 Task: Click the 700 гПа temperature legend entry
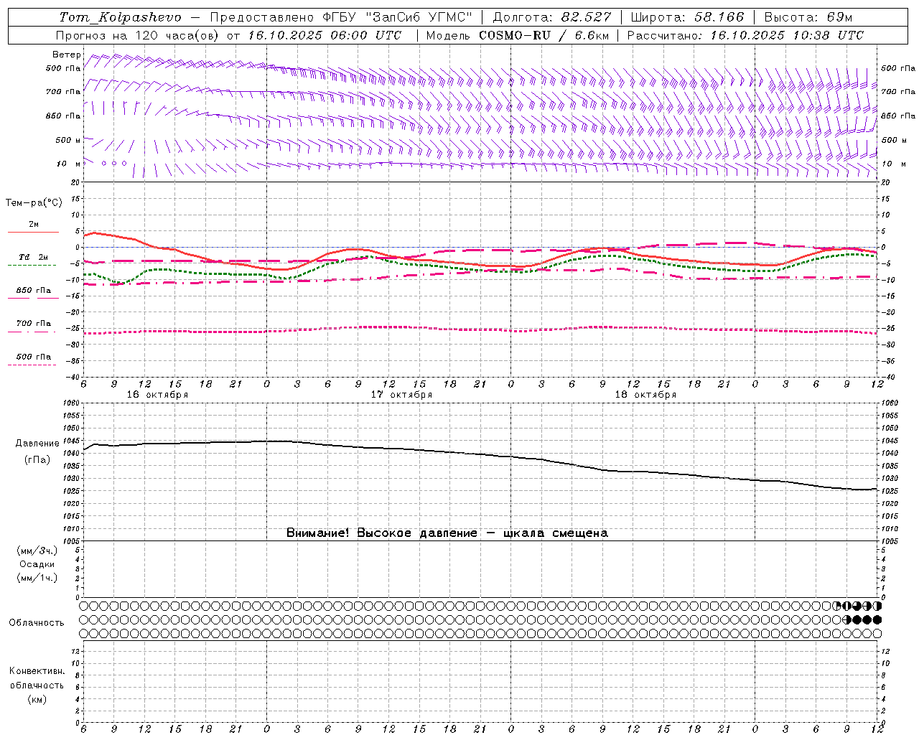point(34,323)
